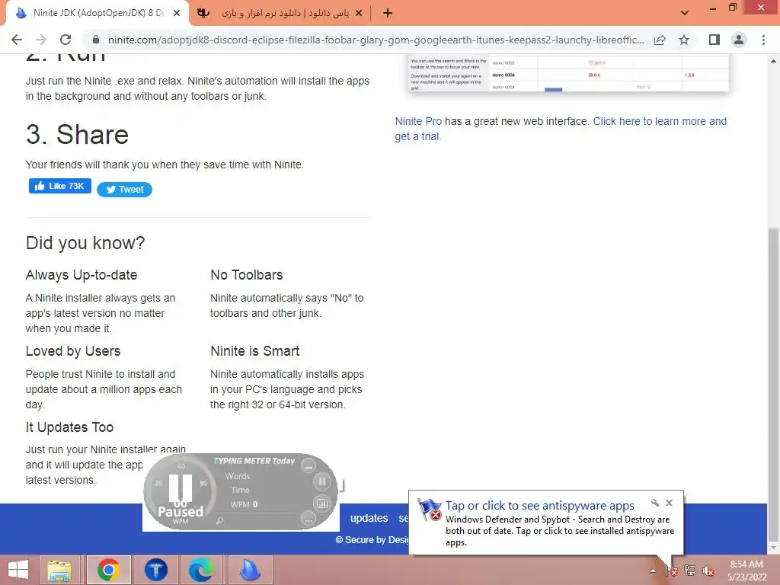Click the Ninite blue flame taskbar icon
This screenshot has width=780, height=585.
coord(250,570)
